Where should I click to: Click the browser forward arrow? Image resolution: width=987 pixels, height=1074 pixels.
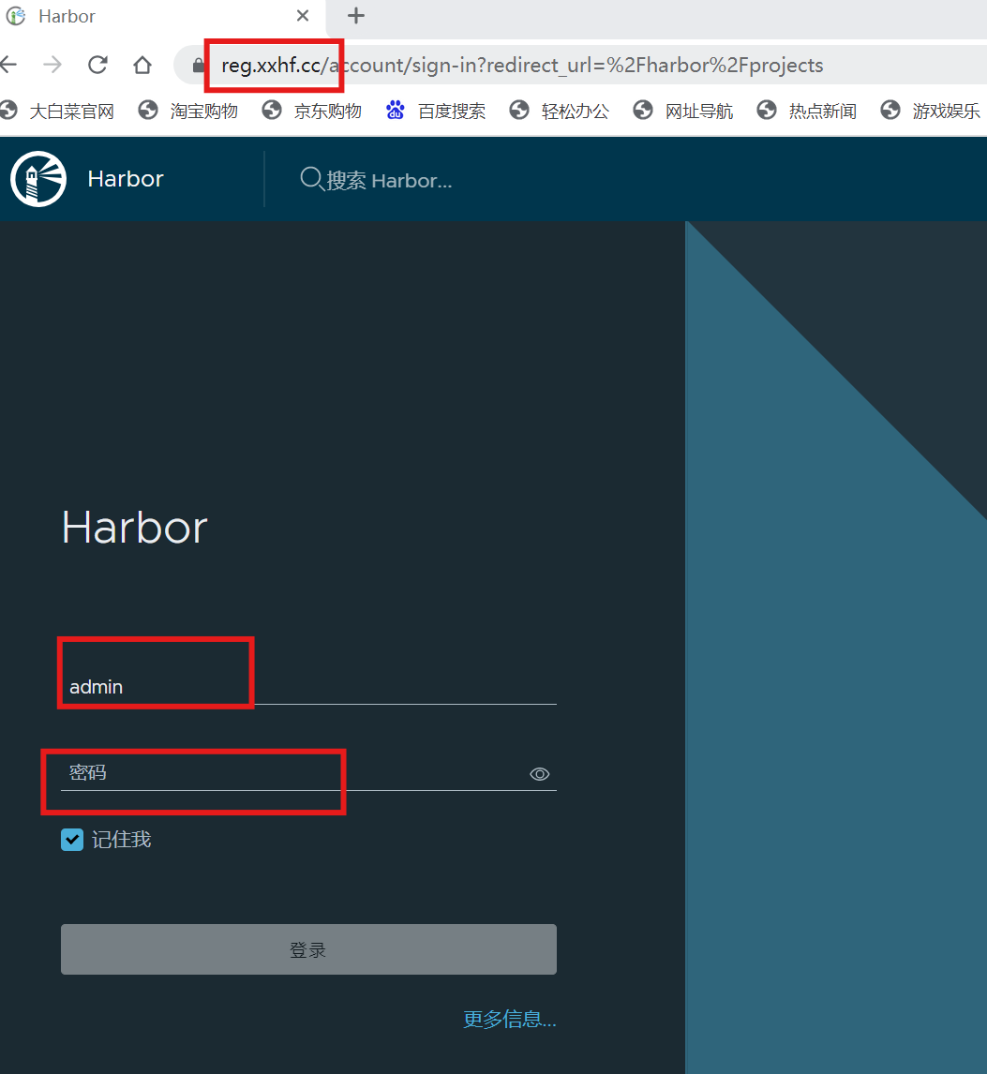coord(52,65)
